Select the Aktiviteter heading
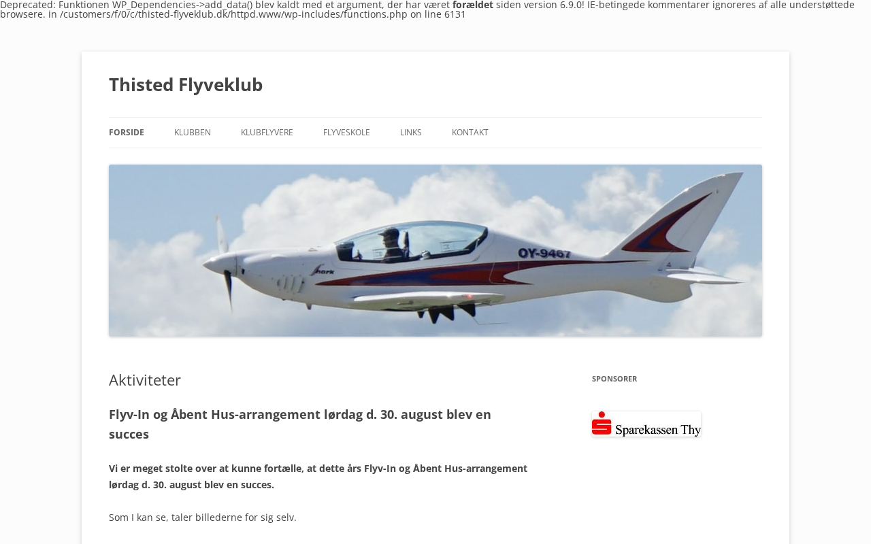The height and width of the screenshot is (544, 871). [x=145, y=380]
